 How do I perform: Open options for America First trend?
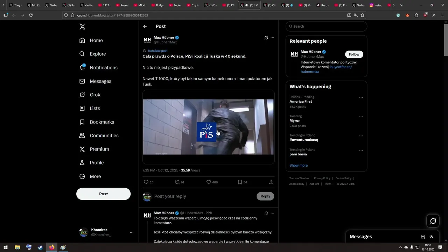click(x=361, y=98)
